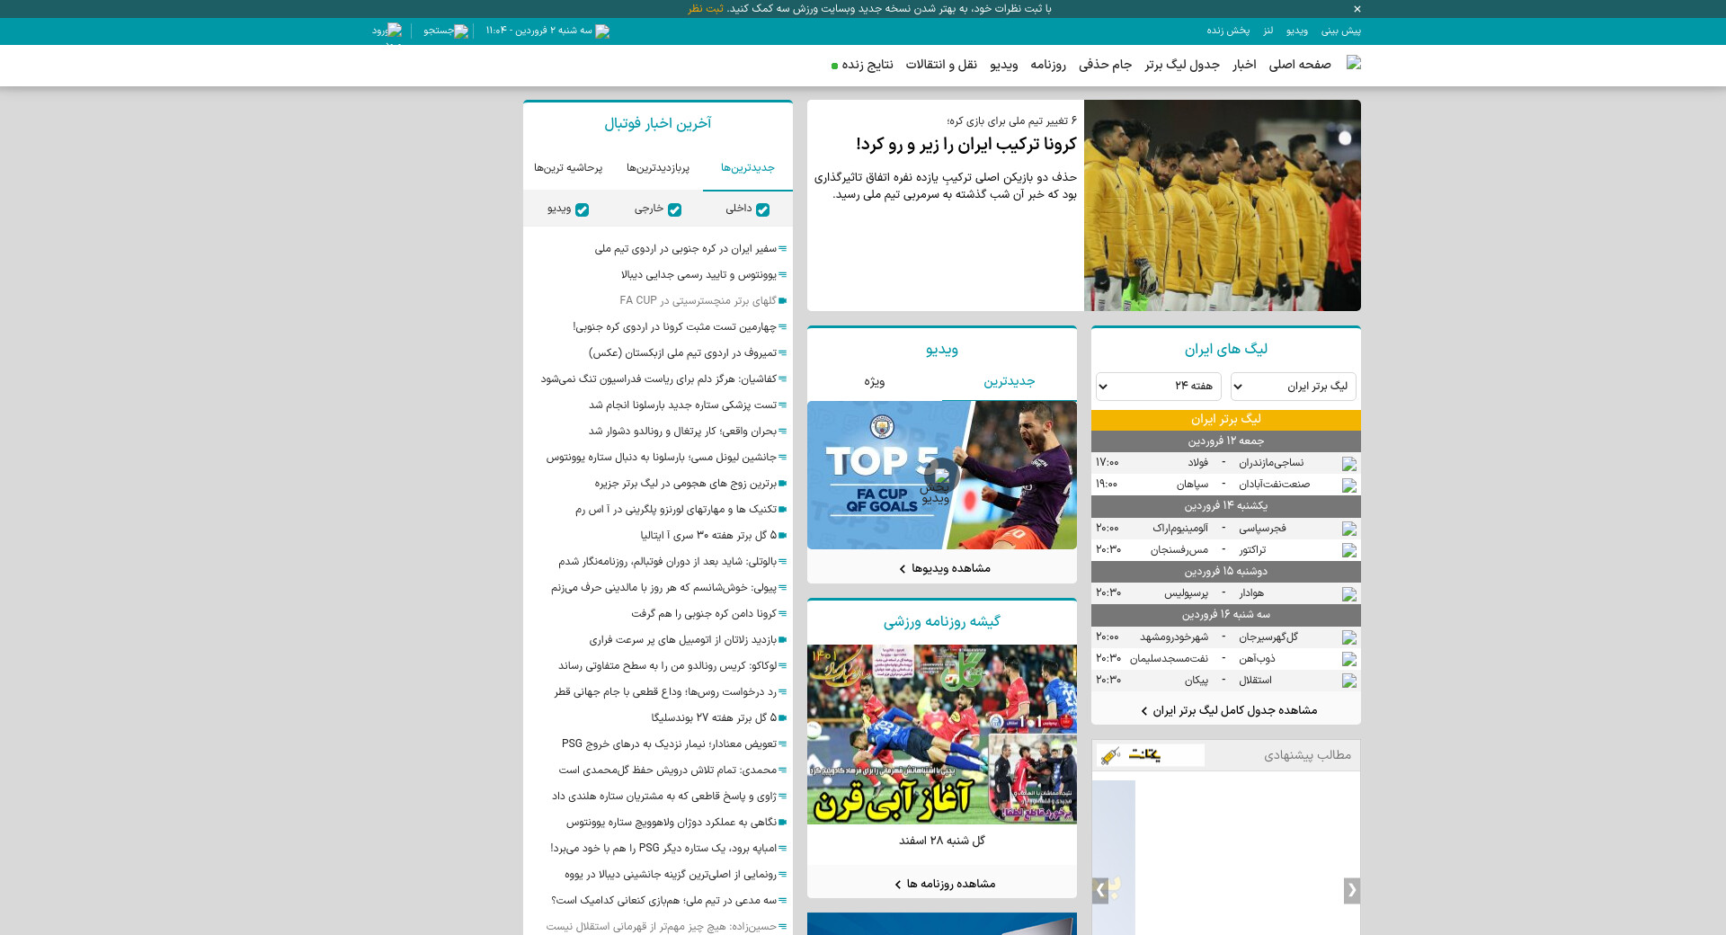Image resolution: width=1726 pixels, height=935 pixels.
Task: Click the suggested content carousel right arrow
Action: click(x=1351, y=890)
